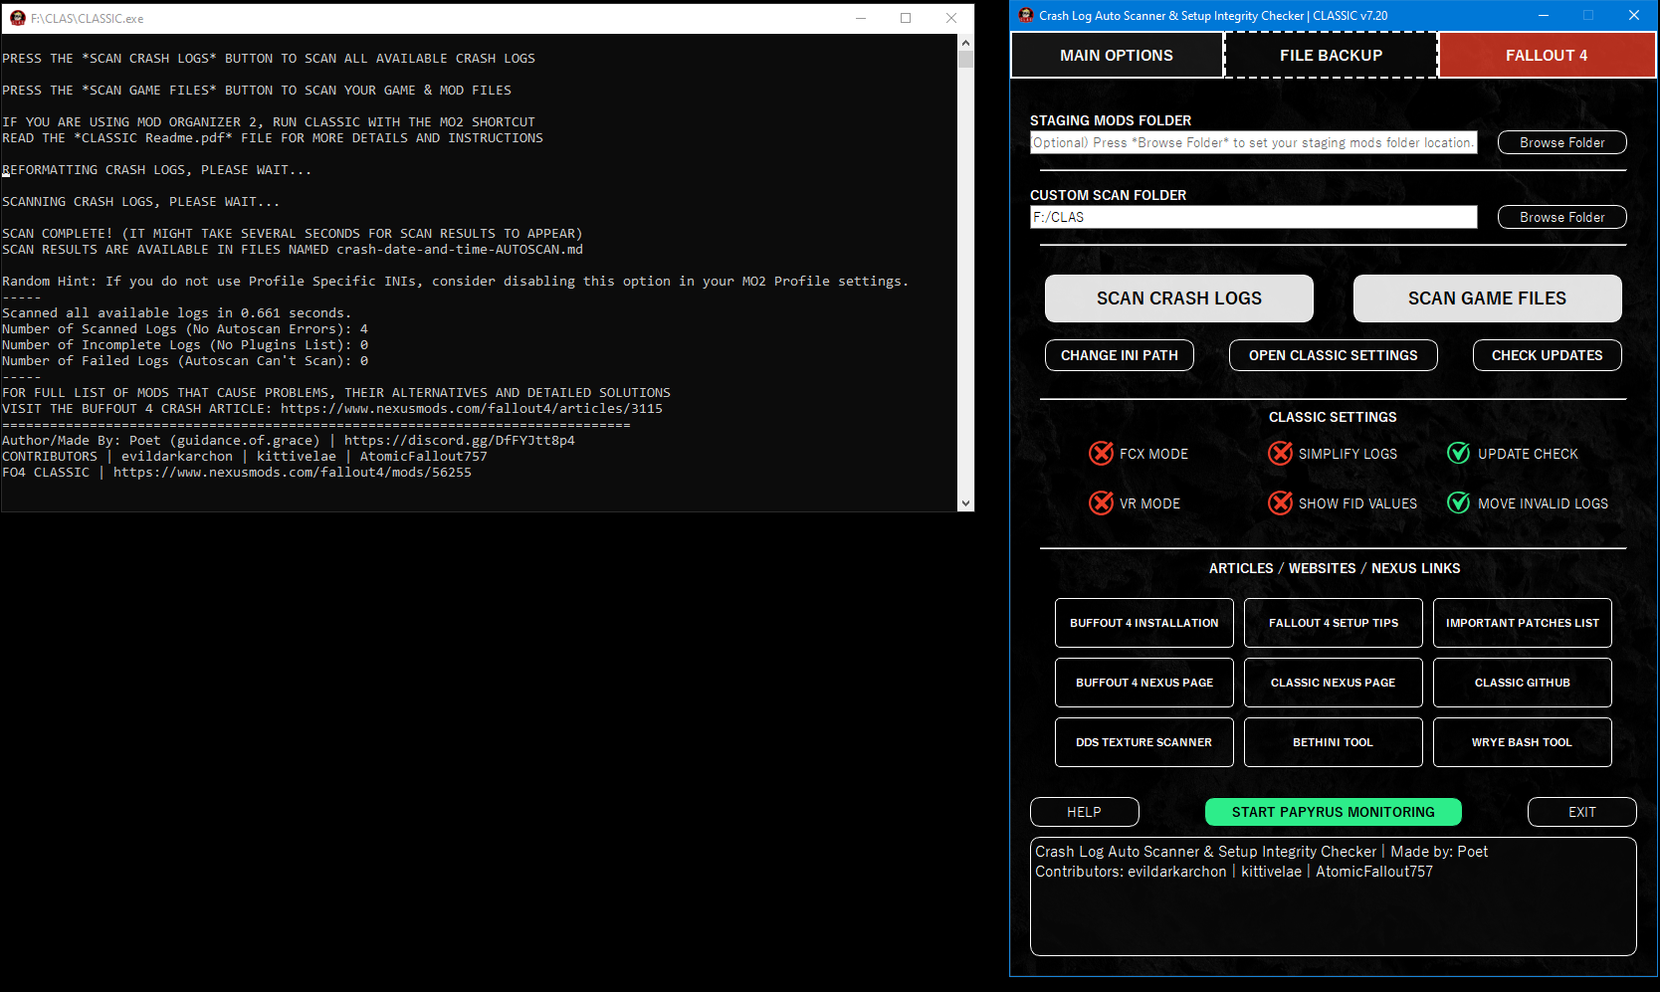Image resolution: width=1660 pixels, height=992 pixels.
Task: Select the MAIN OPTIONS tab
Action: point(1117,56)
